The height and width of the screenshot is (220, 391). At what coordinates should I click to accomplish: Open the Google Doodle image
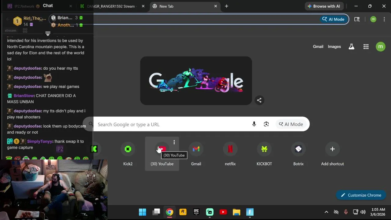coord(196,81)
